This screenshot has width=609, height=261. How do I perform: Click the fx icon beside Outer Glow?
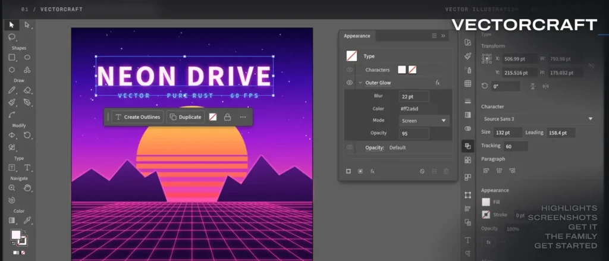tap(437, 83)
